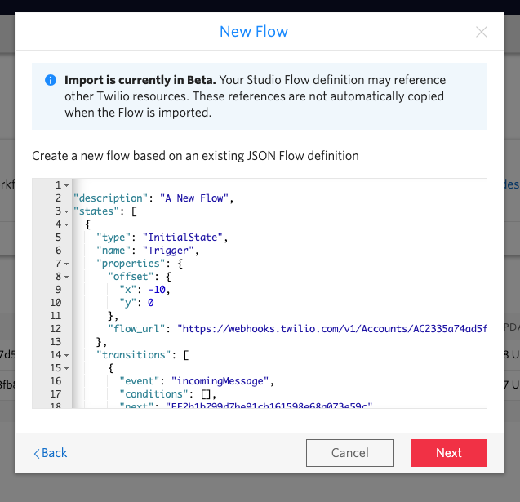Screen dimensions: 520x502
Task: Collapse the "states" array fold arrow
Action: 66,212
